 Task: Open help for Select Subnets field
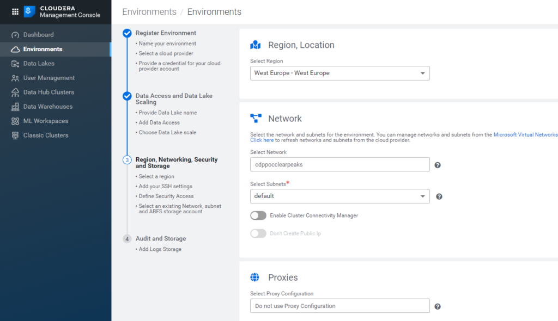(x=439, y=196)
